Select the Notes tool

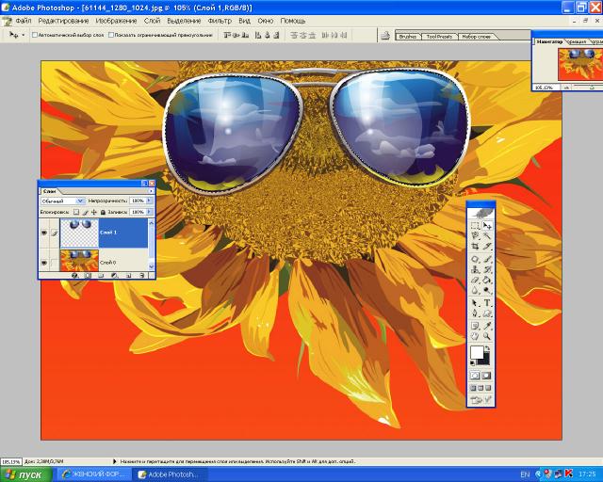coord(475,326)
